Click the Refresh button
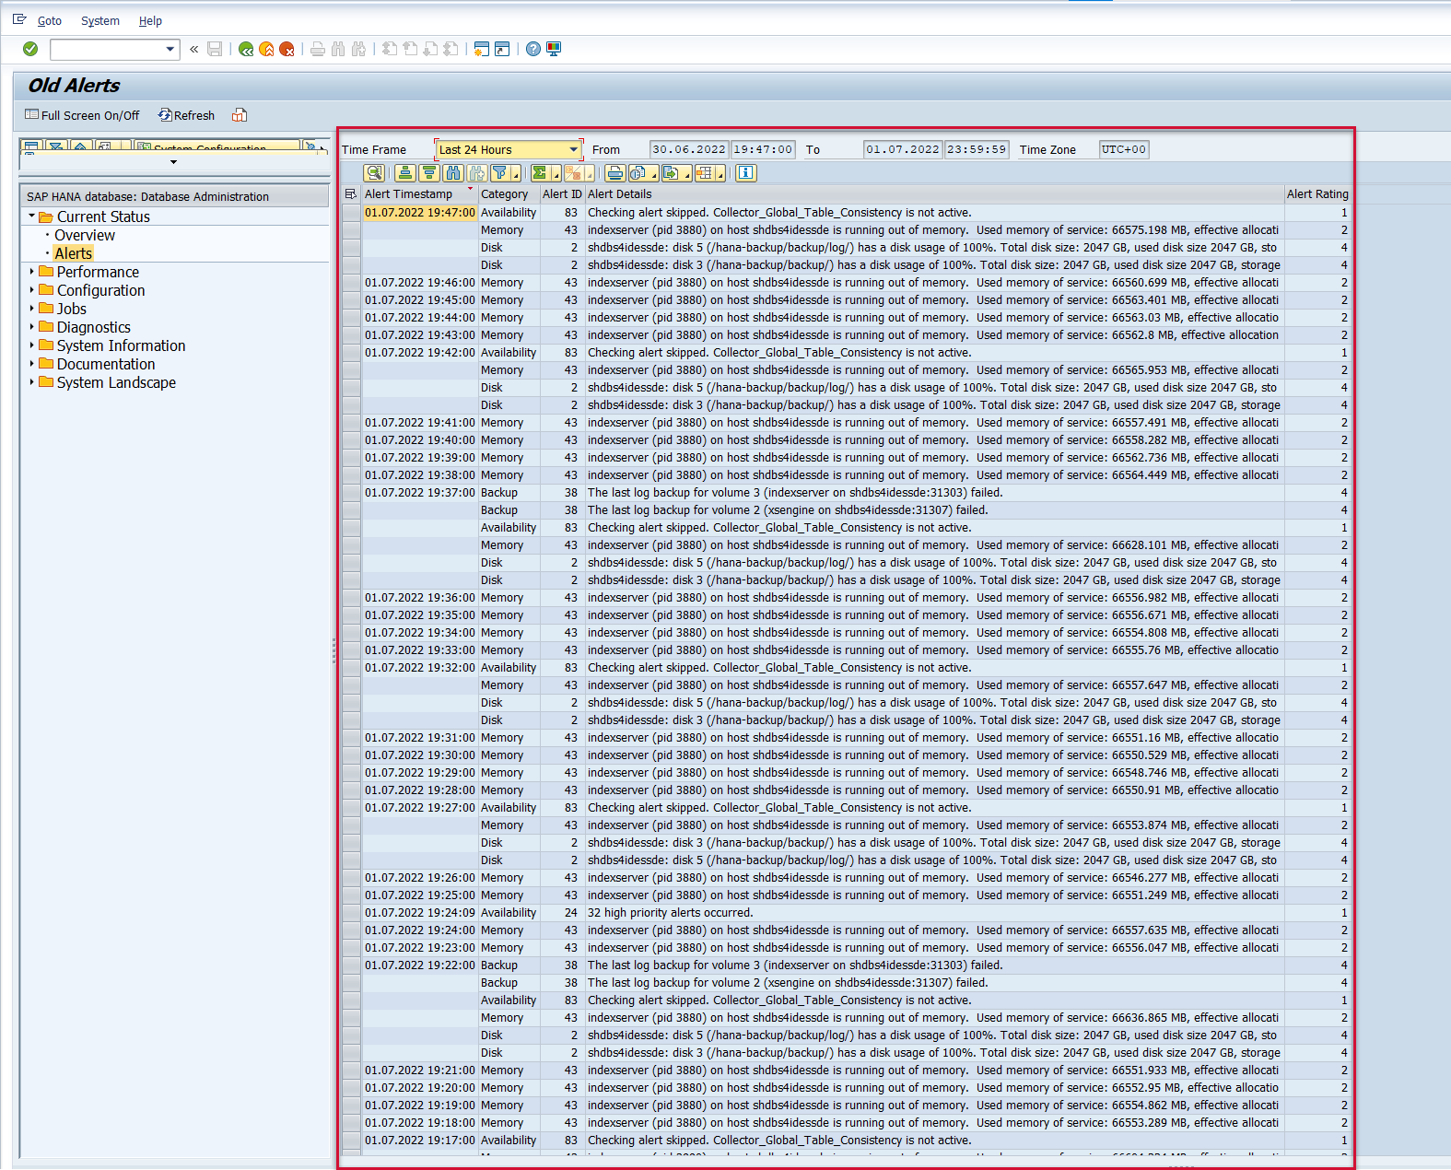Screen dimensions: 1451x1170 point(186,115)
